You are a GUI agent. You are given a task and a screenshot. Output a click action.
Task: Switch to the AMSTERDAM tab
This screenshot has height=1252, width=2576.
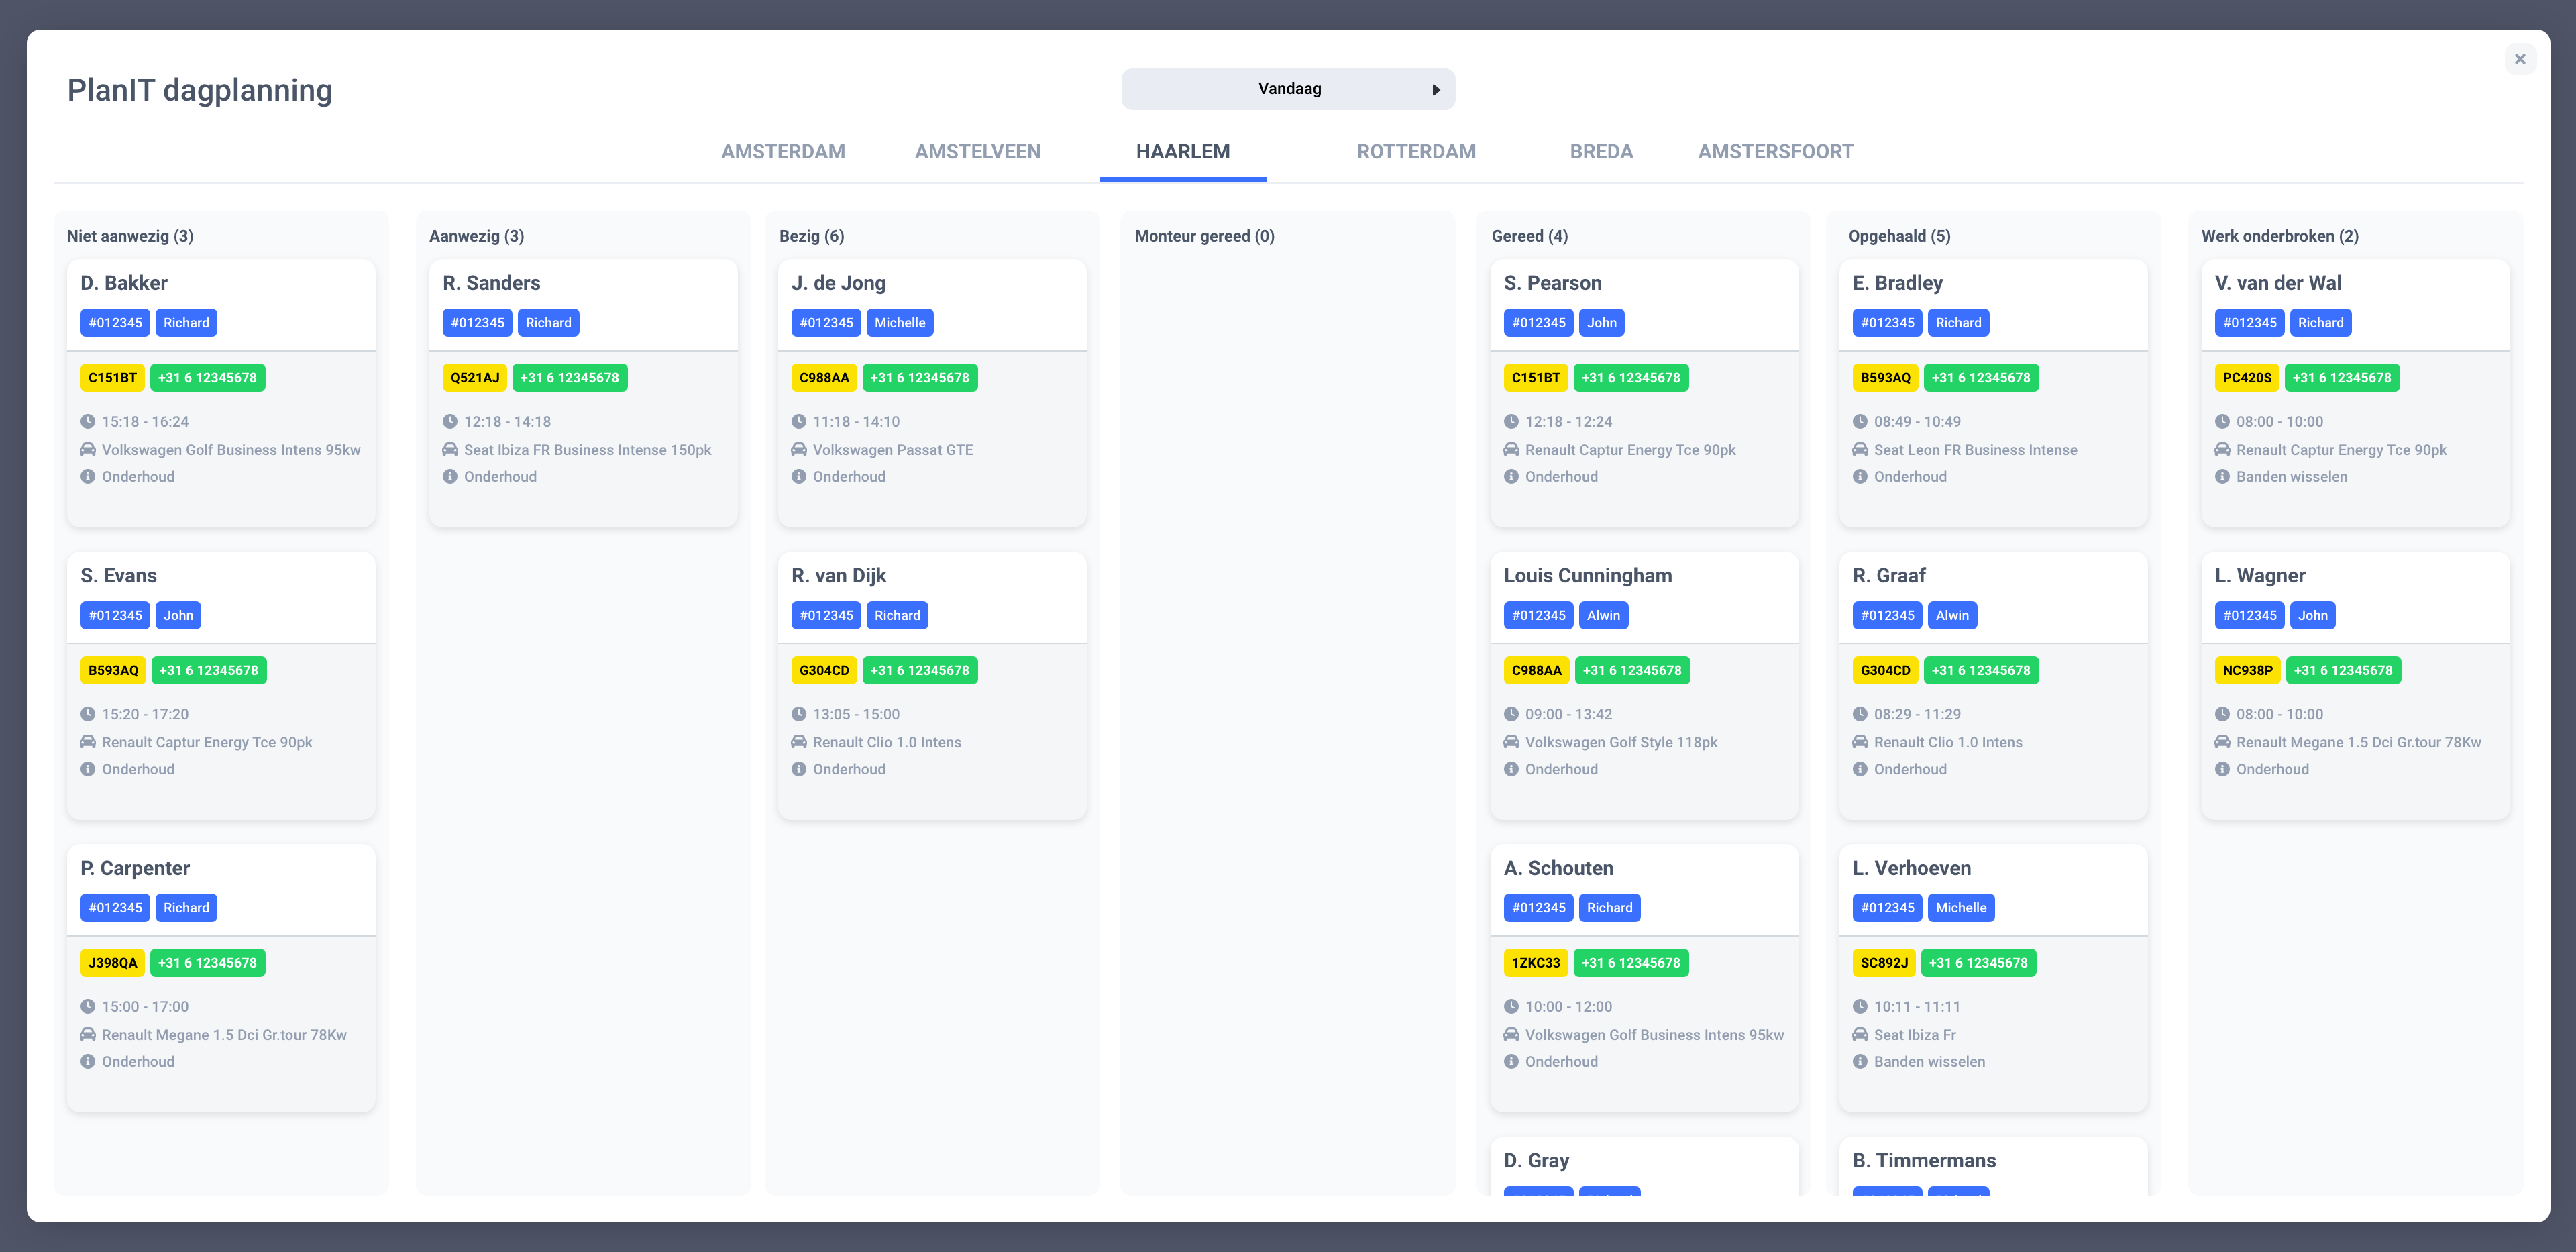click(x=783, y=151)
